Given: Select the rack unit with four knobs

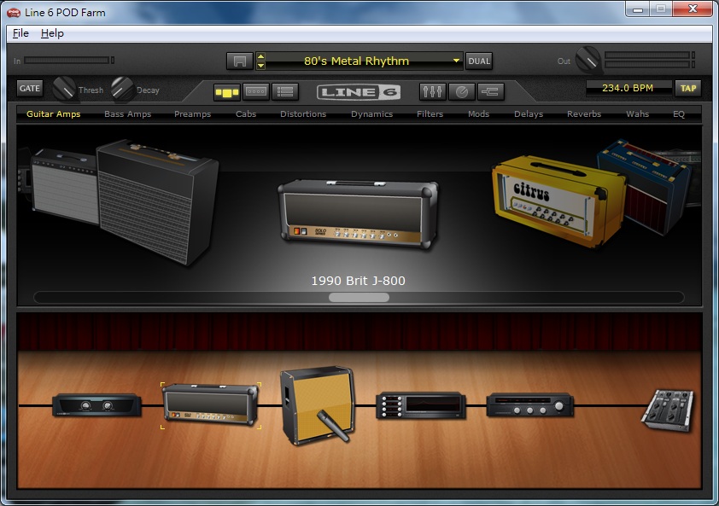Looking at the screenshot, I should click(530, 404).
